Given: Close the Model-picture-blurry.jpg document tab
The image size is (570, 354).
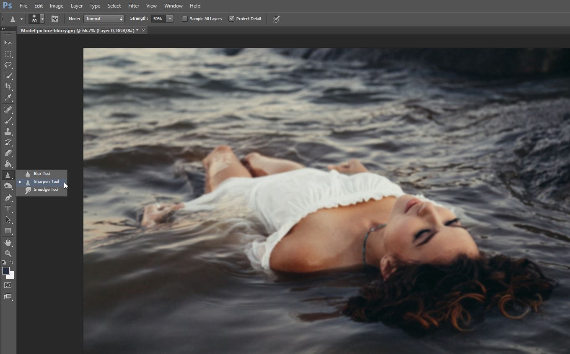Looking at the screenshot, I should (x=143, y=31).
